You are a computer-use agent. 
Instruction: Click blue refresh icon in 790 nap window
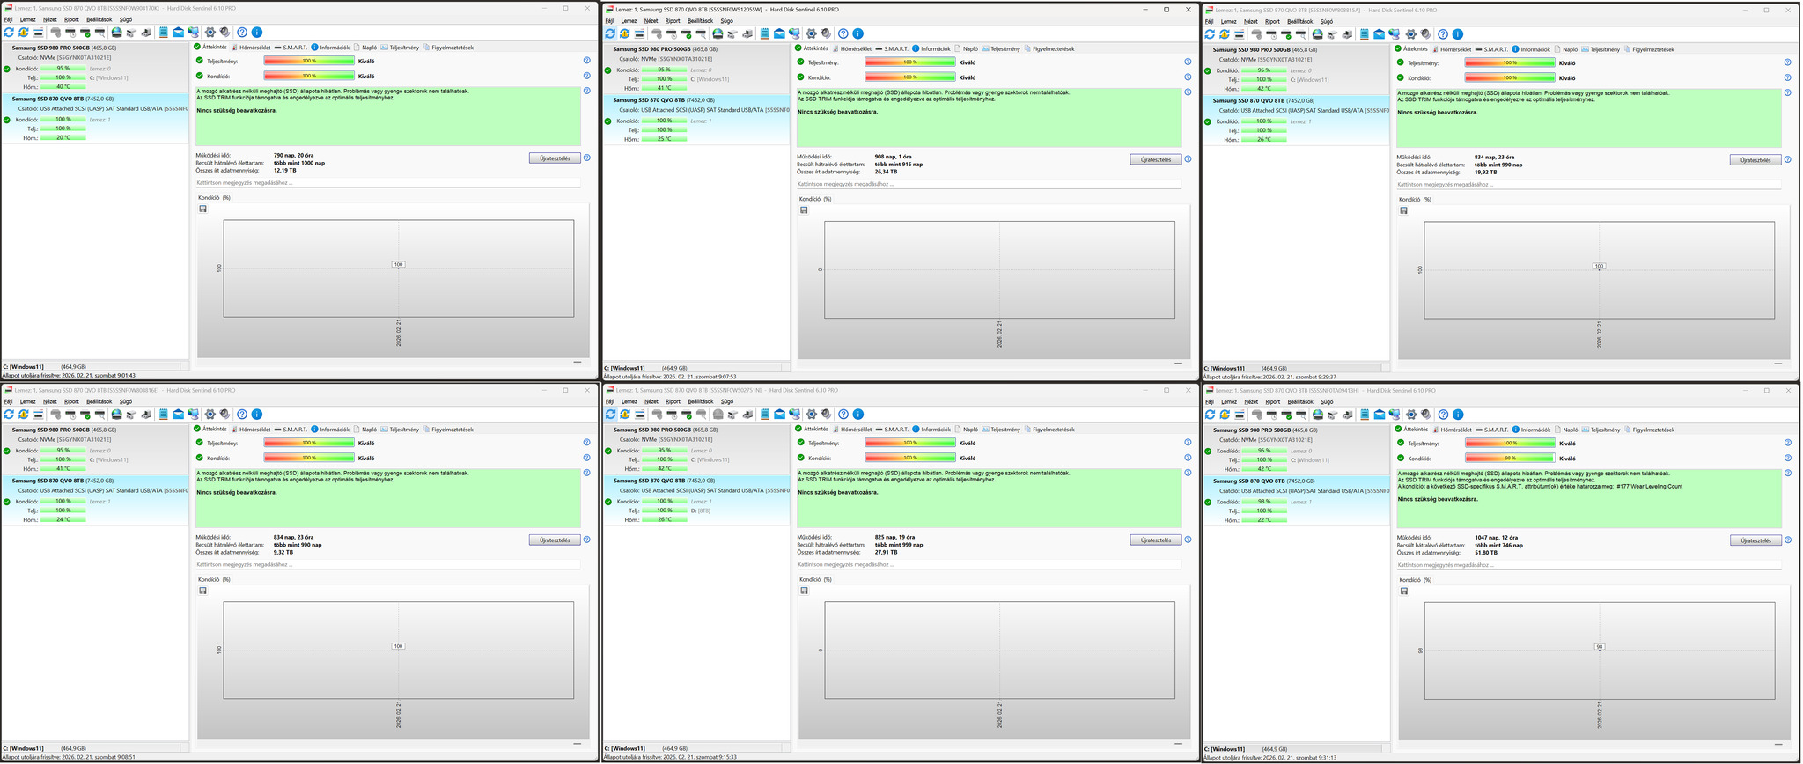(9, 33)
